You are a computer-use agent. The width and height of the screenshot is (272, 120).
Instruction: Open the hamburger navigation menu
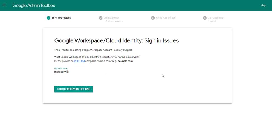4,5
